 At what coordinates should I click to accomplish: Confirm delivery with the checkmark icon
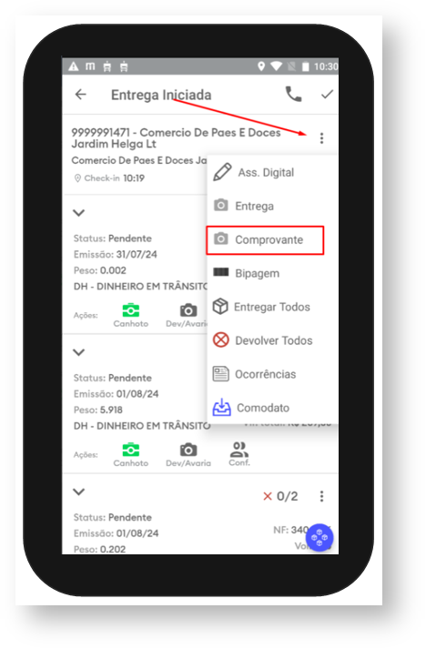(x=327, y=95)
